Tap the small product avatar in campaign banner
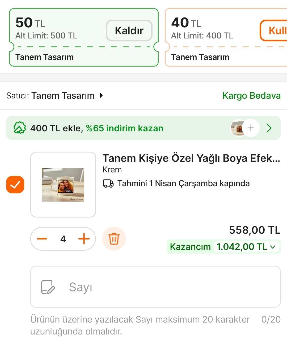 click(x=237, y=128)
